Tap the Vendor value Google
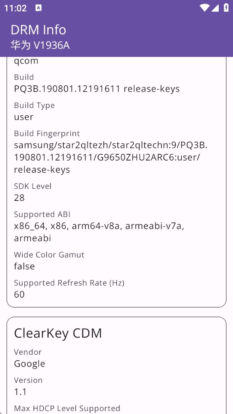The image size is (233, 414). (x=29, y=364)
